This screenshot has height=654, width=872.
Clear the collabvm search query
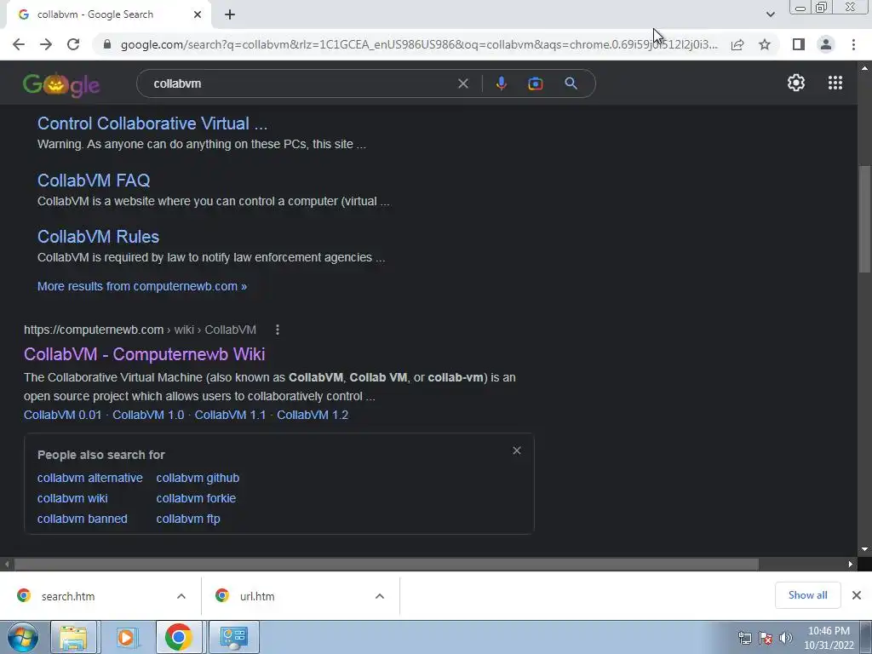[462, 84]
